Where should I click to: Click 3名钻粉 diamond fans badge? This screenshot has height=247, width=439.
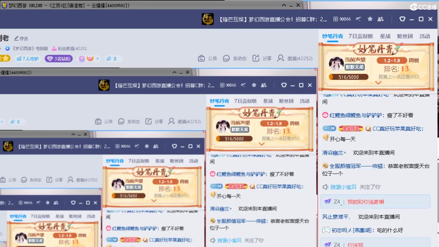click(x=59, y=59)
